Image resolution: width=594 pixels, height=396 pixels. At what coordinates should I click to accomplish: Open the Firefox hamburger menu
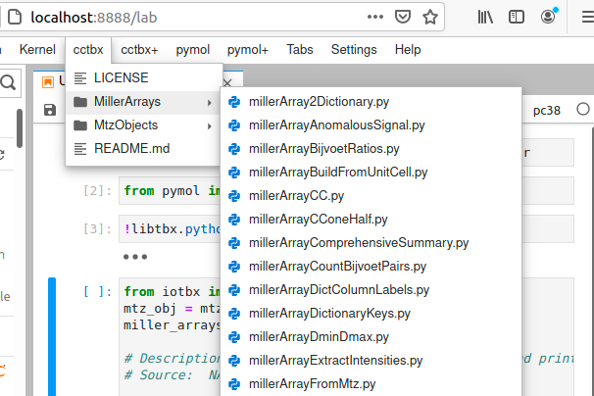pyautogui.click(x=588, y=17)
